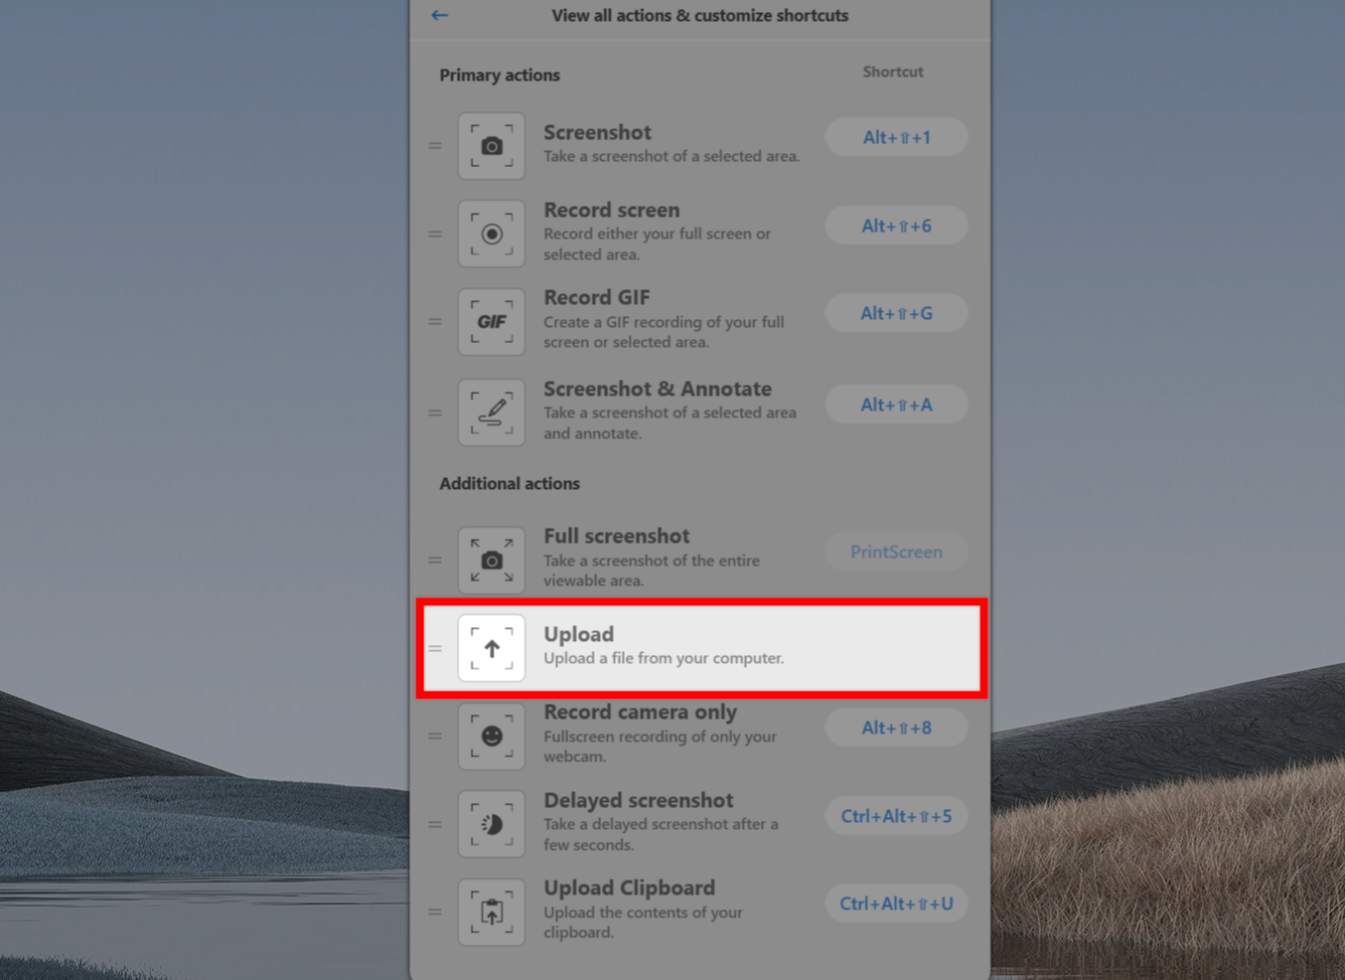This screenshot has height=980, width=1345.
Task: Grab the reorder handle beside Record screen
Action: (x=435, y=234)
